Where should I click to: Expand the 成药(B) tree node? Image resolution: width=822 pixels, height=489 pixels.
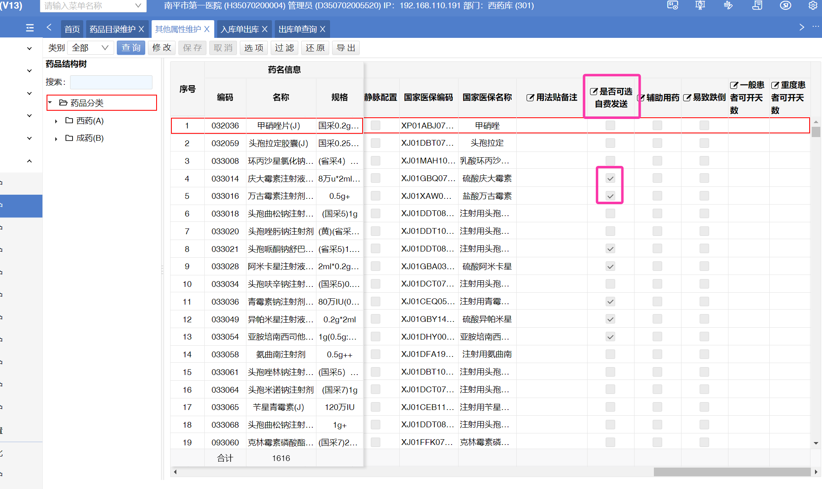(x=56, y=139)
